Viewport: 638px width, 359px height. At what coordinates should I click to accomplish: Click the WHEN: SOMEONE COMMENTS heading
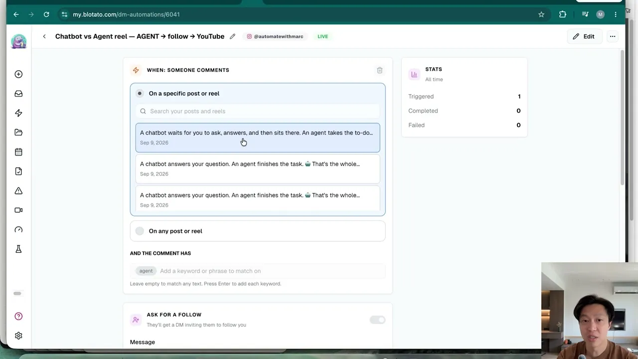pos(188,70)
